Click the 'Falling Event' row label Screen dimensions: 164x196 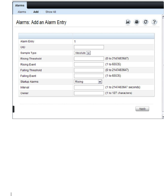tap(28, 76)
